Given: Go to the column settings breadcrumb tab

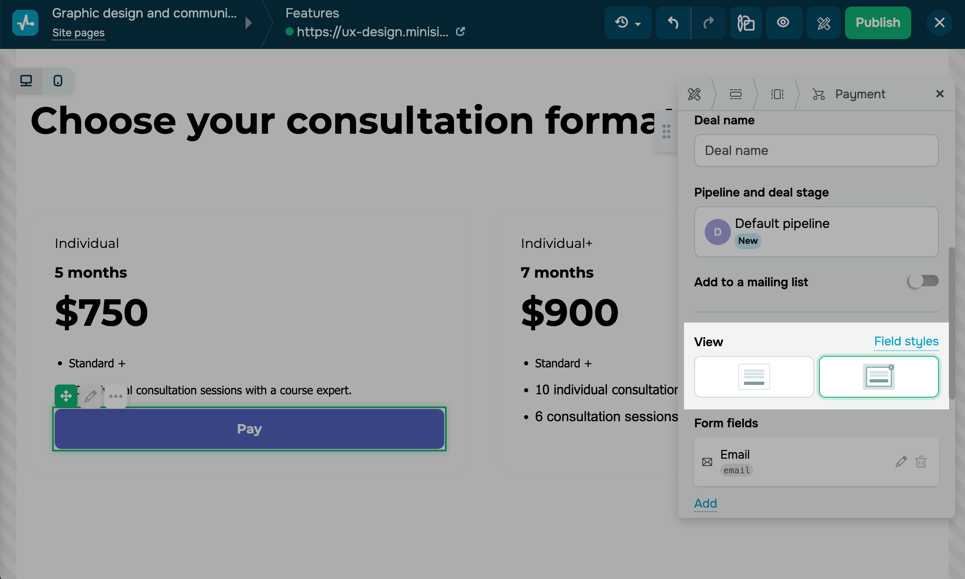Looking at the screenshot, I should pos(777,94).
